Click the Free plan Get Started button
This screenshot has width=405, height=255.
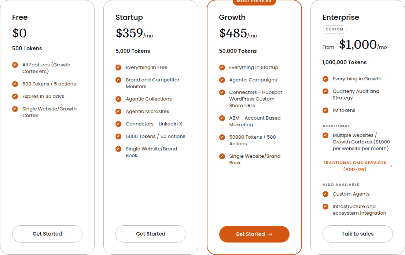tap(47, 234)
